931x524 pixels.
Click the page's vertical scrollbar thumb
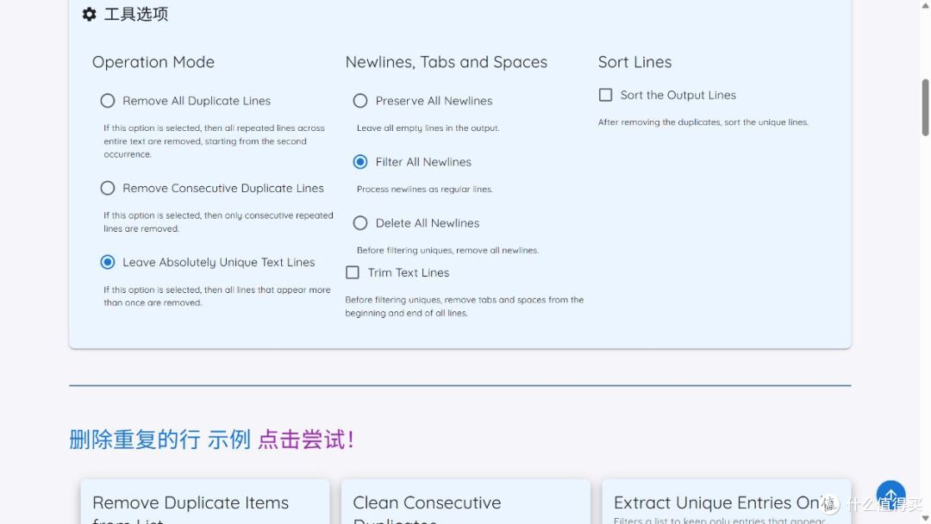click(x=925, y=108)
